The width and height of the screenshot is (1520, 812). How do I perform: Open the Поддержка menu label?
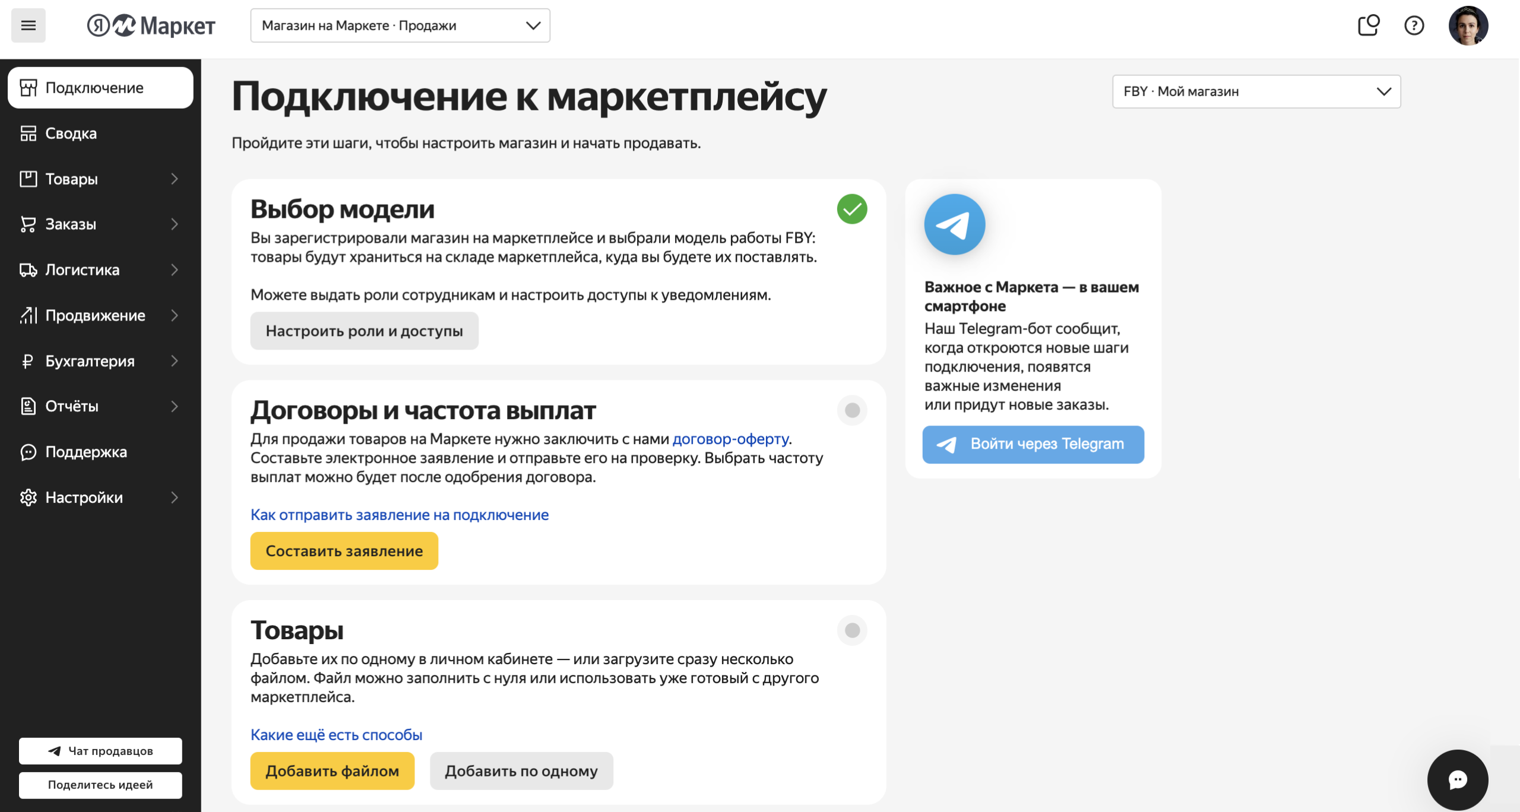pyautogui.click(x=86, y=452)
